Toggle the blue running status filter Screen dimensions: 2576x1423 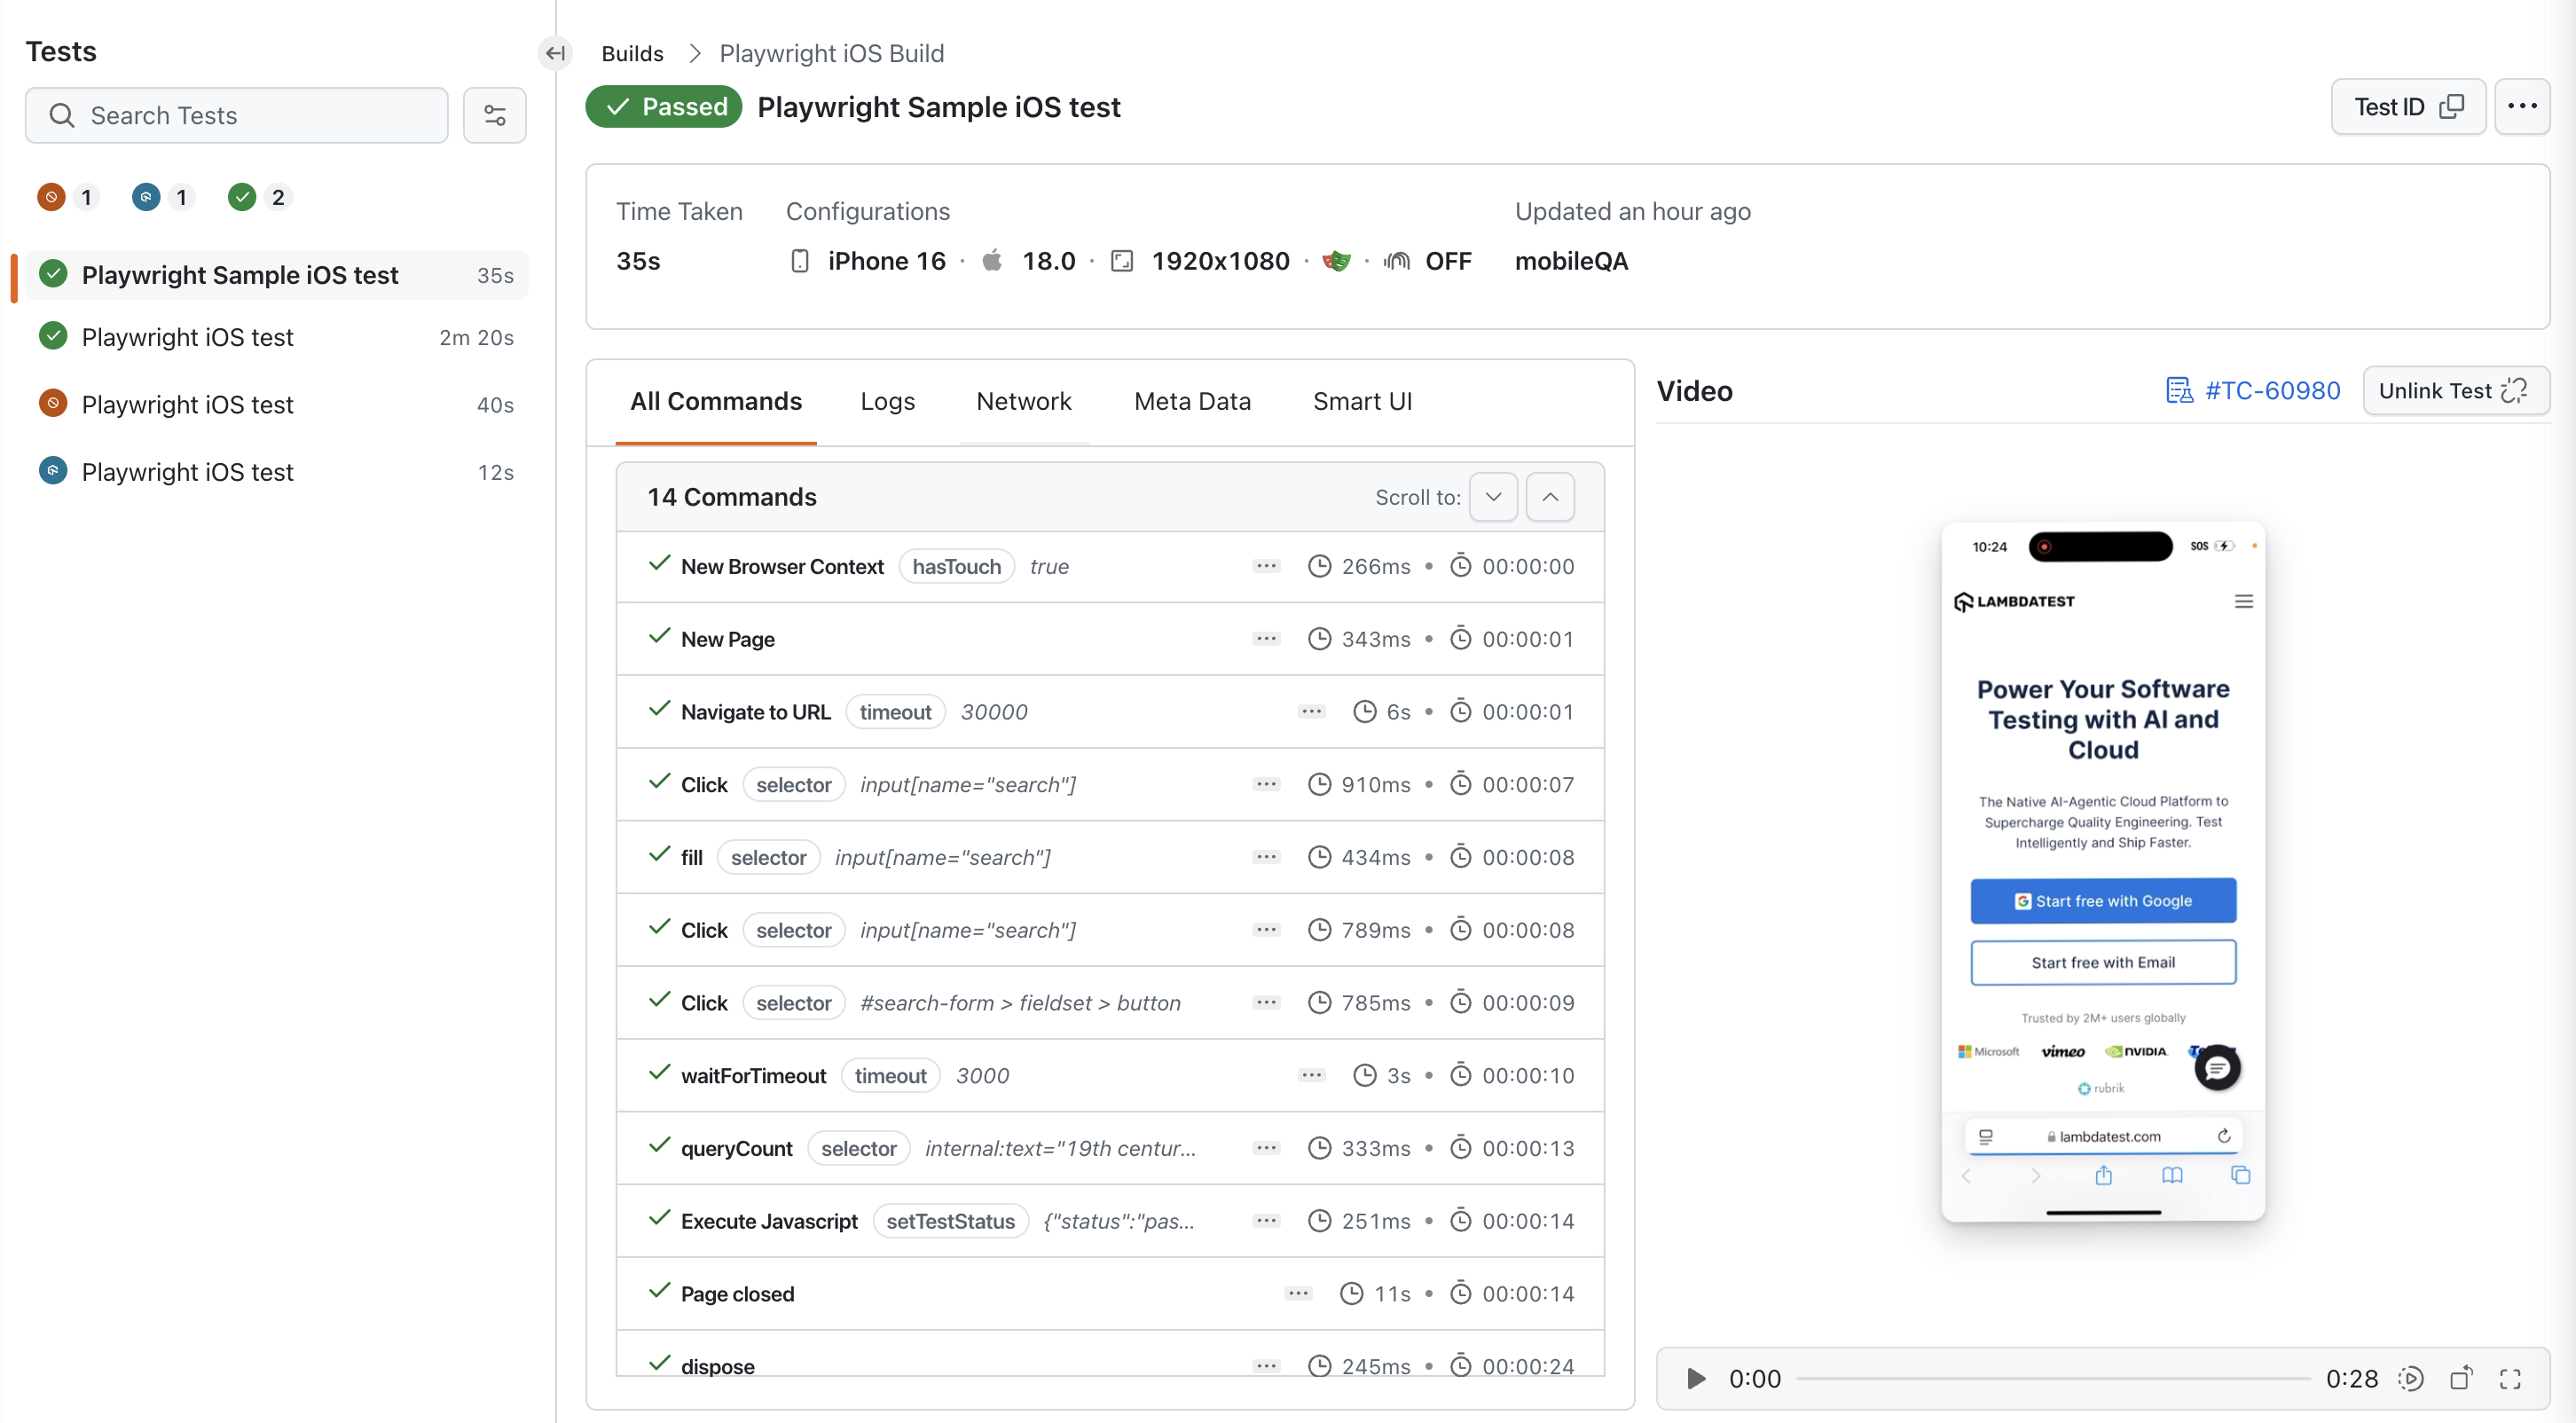[x=147, y=197]
